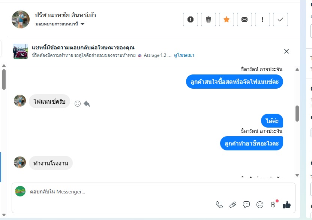
Task: Toggle the exclamation priority button
Action: tap(262, 20)
